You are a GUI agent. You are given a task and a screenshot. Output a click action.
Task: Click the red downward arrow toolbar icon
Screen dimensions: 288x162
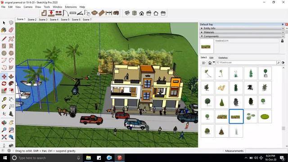[51, 13]
